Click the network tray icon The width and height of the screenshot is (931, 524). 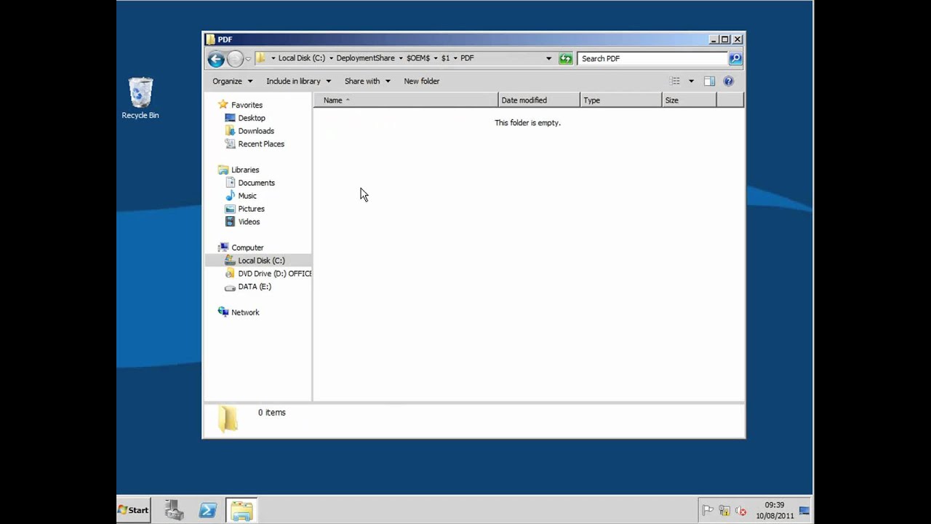724,510
